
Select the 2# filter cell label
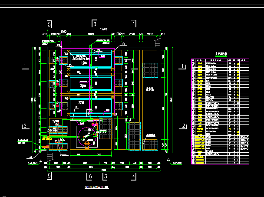83,86
